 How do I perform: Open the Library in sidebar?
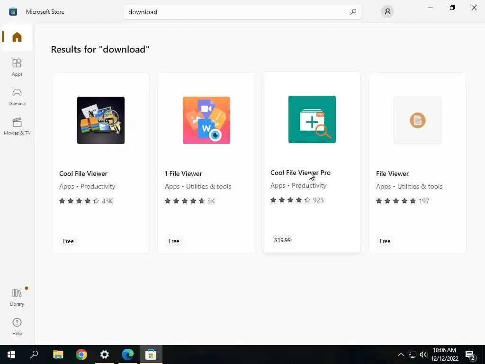(17, 297)
